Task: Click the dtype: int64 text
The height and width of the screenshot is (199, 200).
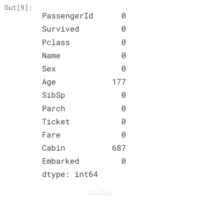Action: point(70,175)
